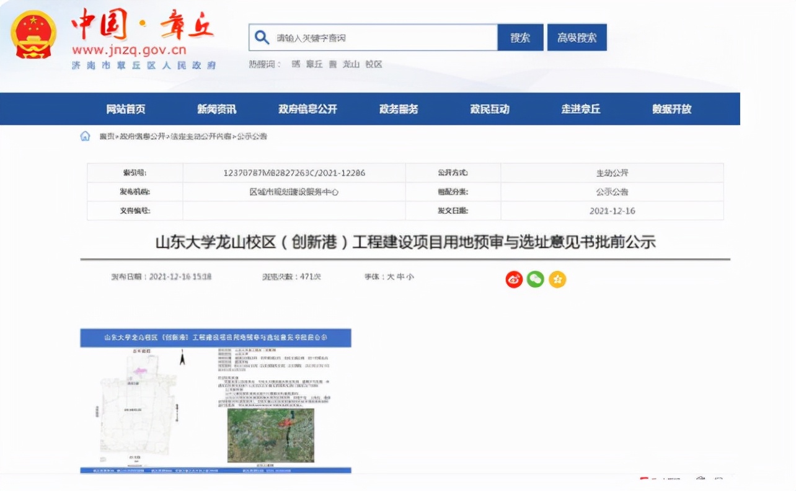Click the 高级搜索 advanced search button

576,37
